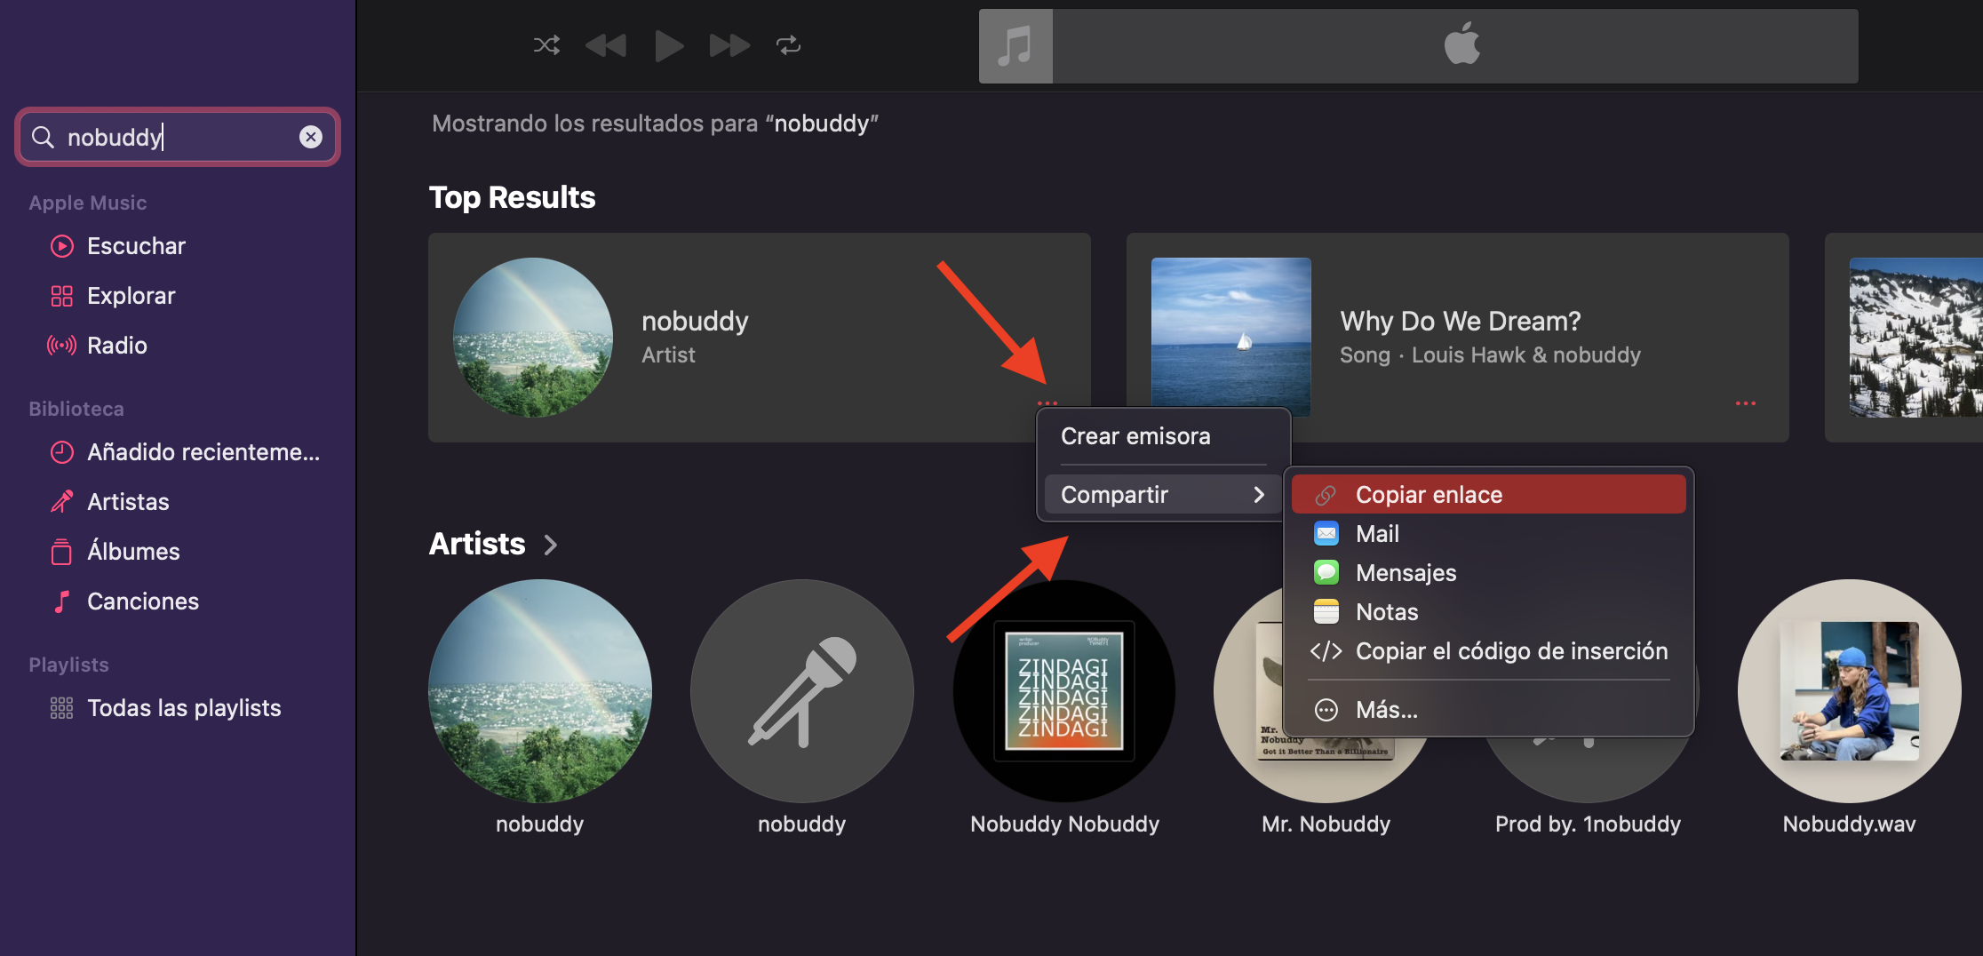Click the Mensajes app icon
The height and width of the screenshot is (956, 1983).
(1326, 573)
